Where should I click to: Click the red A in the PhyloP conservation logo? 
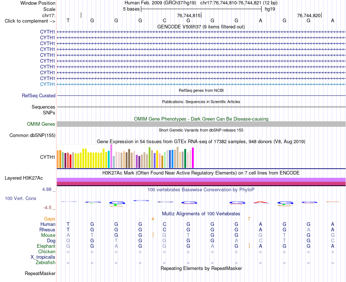261,202
